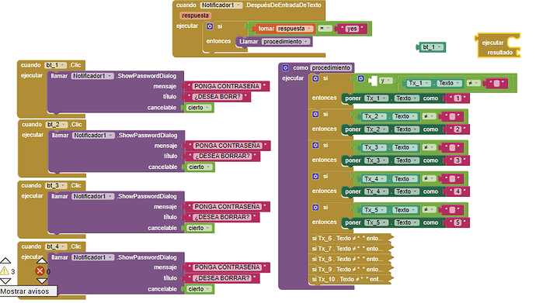
Task: Jump to previous warning with up arrow
Action: click(x=5, y=260)
